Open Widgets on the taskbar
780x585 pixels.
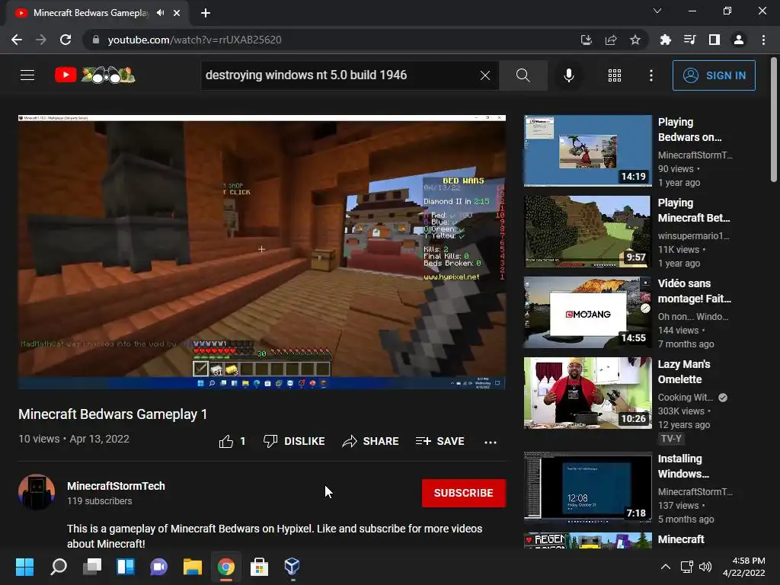coord(126,567)
